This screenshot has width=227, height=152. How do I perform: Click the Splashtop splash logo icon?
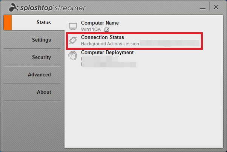(14, 8)
